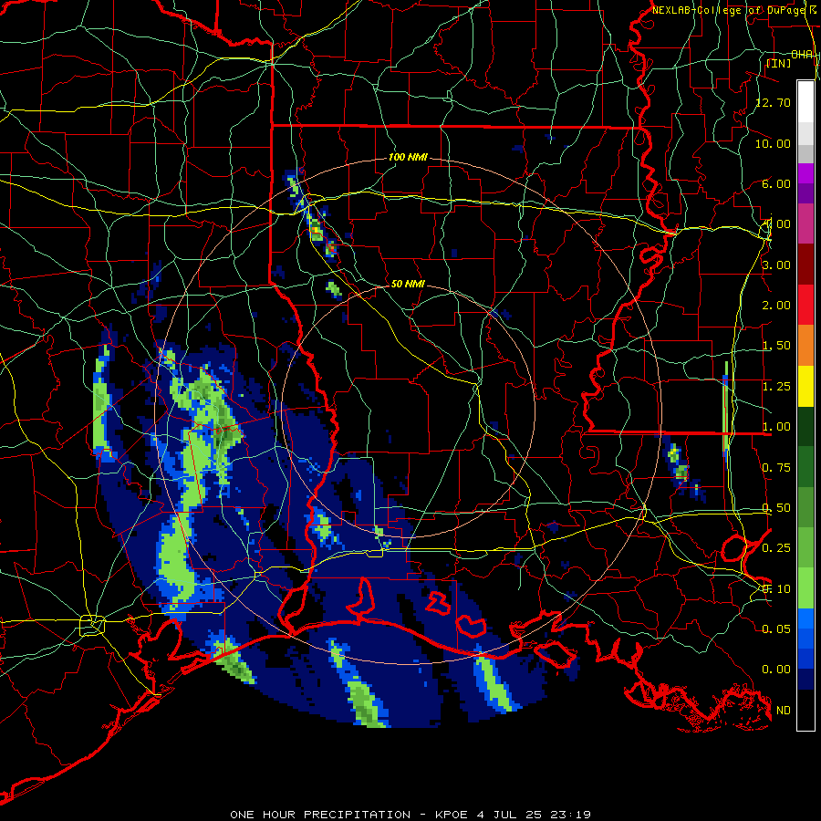
Task: Click the navy swatch above ND
Action: (805, 679)
